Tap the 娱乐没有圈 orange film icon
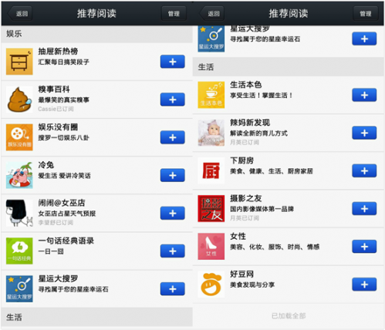 [x=19, y=137]
